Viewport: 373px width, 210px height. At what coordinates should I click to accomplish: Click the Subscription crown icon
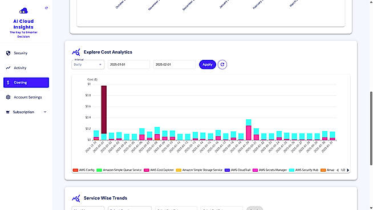(x=7, y=112)
